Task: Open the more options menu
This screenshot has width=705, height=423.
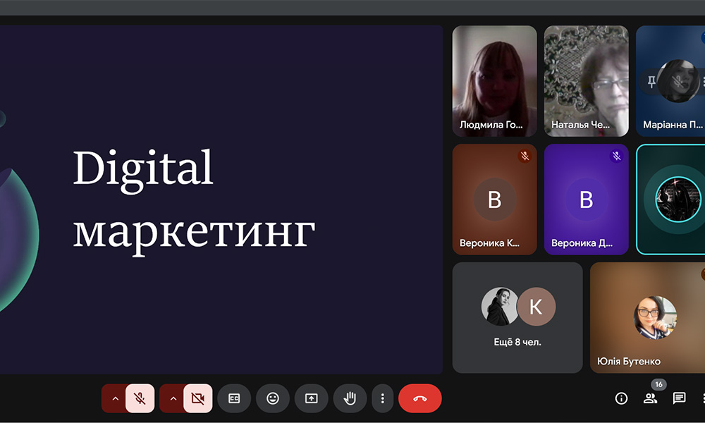Action: click(x=383, y=398)
